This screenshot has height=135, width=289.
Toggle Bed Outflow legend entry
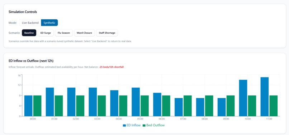[154, 125]
